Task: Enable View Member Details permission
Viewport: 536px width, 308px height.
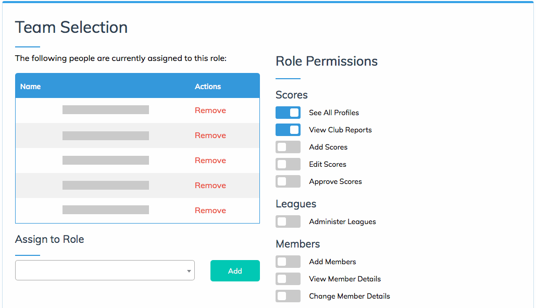Action: pos(288,278)
